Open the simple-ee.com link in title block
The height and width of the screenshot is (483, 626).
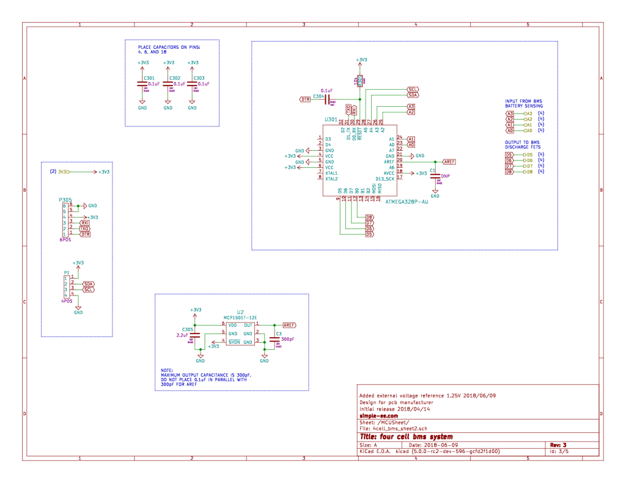tap(375, 415)
